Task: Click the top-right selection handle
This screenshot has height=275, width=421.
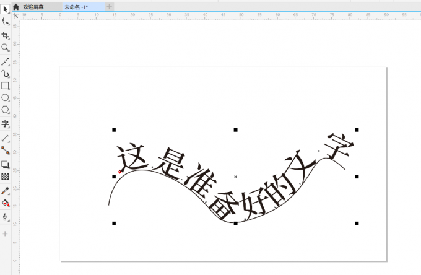Action: pos(357,130)
